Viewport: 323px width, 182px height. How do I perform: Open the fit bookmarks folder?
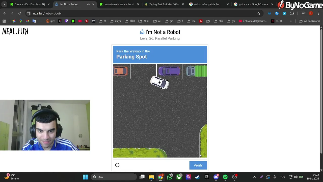(x=102, y=21)
